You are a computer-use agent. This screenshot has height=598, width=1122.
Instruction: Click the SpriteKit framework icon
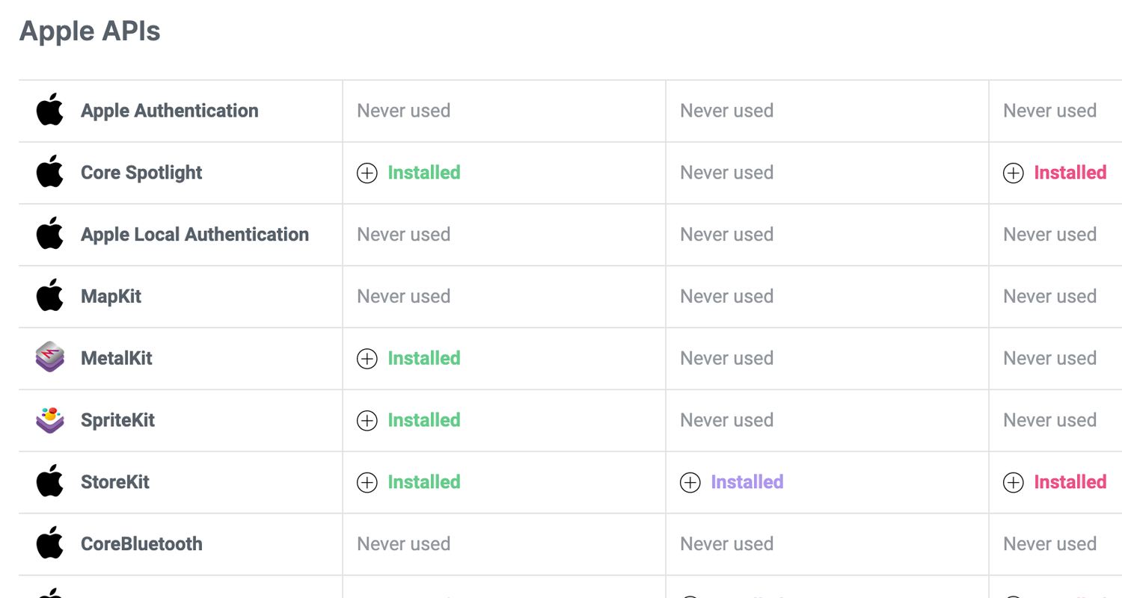click(50, 420)
